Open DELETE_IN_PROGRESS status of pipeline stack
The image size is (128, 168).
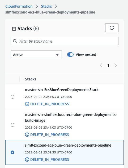click(x=50, y=160)
